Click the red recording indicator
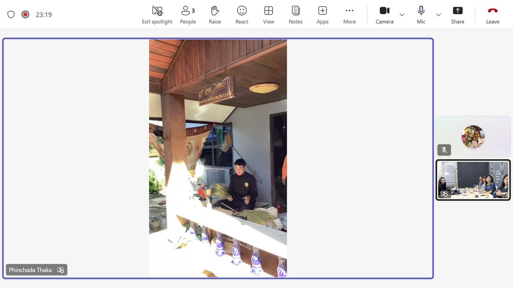 point(25,14)
